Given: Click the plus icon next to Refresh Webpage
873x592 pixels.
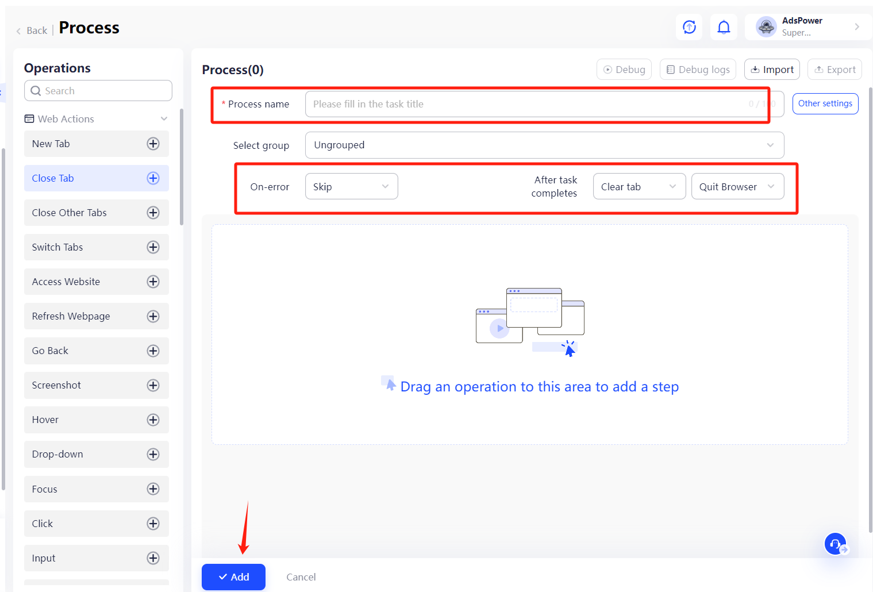Looking at the screenshot, I should coord(153,316).
